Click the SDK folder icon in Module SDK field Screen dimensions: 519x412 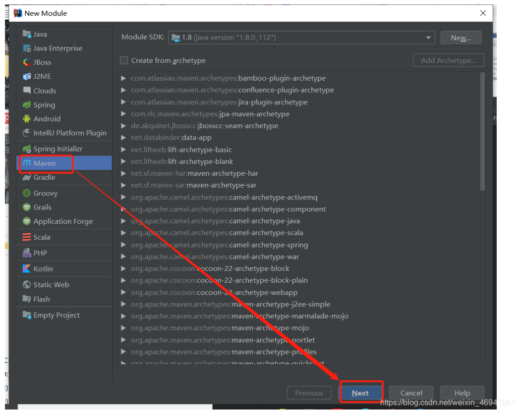coord(176,37)
